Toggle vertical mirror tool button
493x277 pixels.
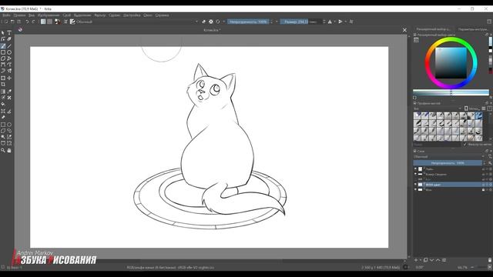click(x=340, y=22)
